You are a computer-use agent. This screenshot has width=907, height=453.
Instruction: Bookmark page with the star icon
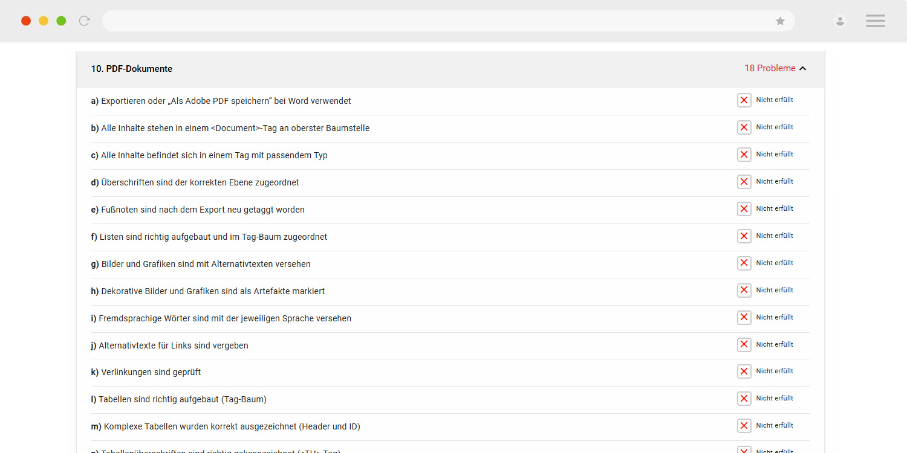(x=781, y=21)
